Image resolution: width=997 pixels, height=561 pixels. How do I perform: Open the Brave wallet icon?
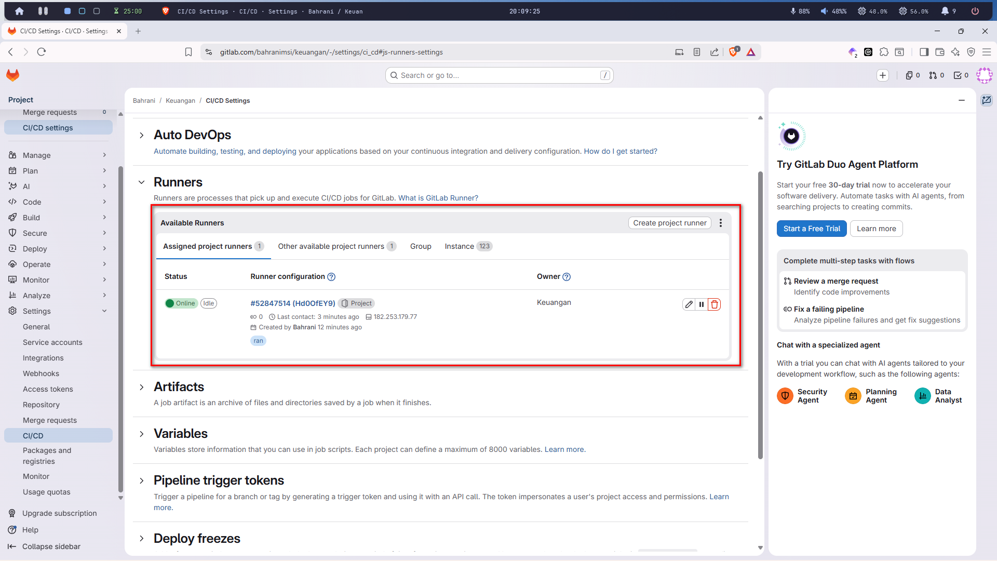point(939,52)
